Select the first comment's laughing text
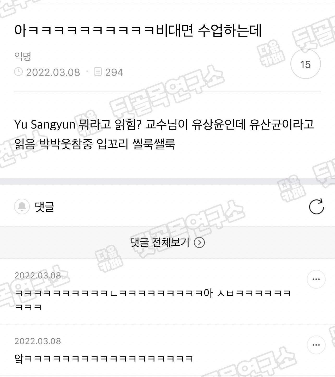 [153, 300]
